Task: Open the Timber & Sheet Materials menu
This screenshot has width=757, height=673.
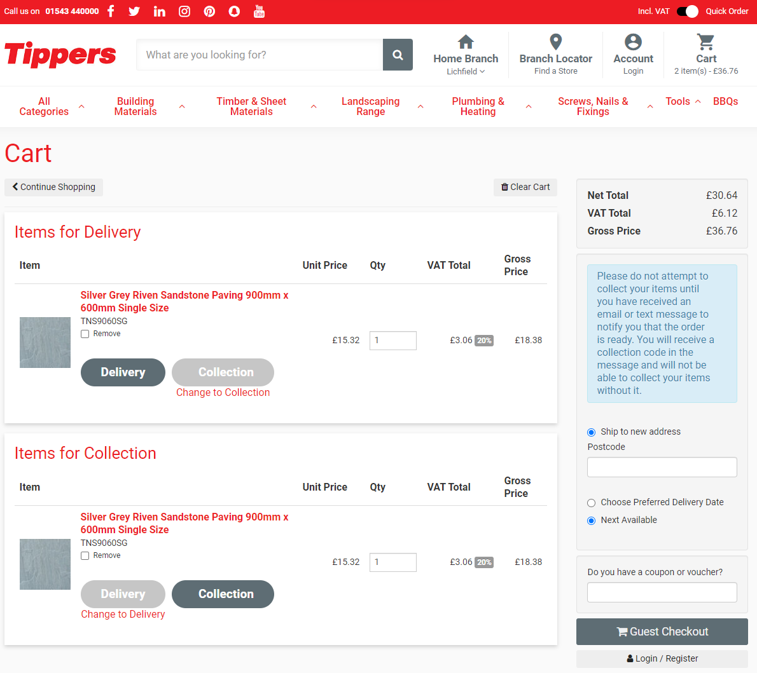Action: pyautogui.click(x=251, y=107)
